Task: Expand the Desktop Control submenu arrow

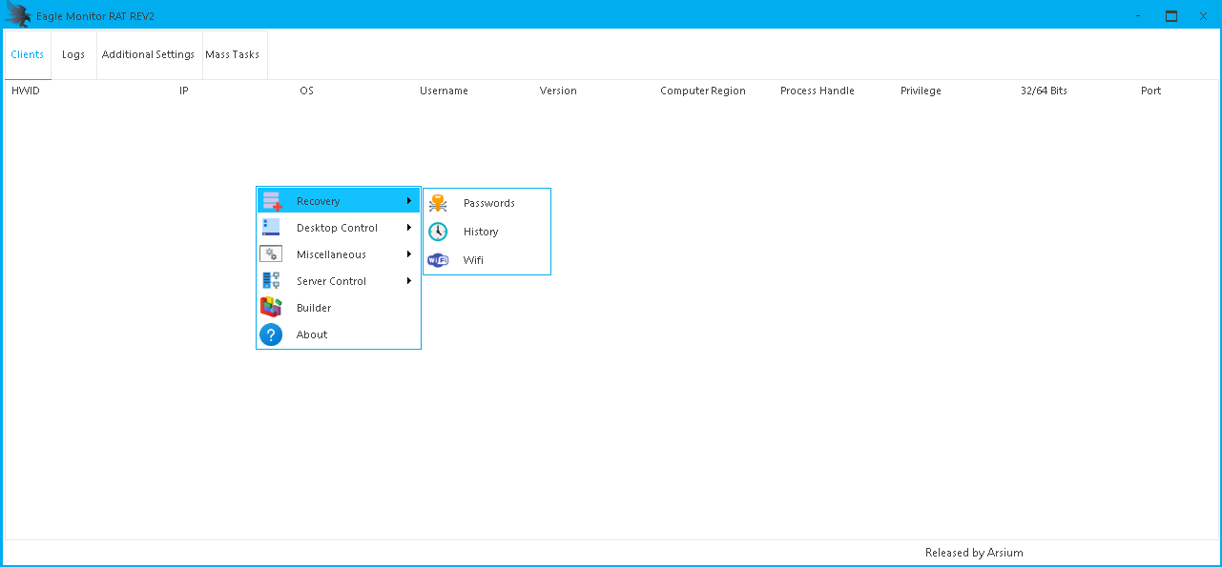Action: 409,228
